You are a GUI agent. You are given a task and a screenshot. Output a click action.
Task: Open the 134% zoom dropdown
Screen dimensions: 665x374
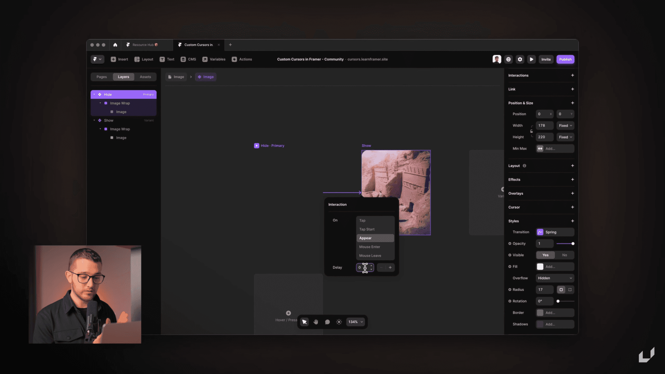pyautogui.click(x=356, y=322)
